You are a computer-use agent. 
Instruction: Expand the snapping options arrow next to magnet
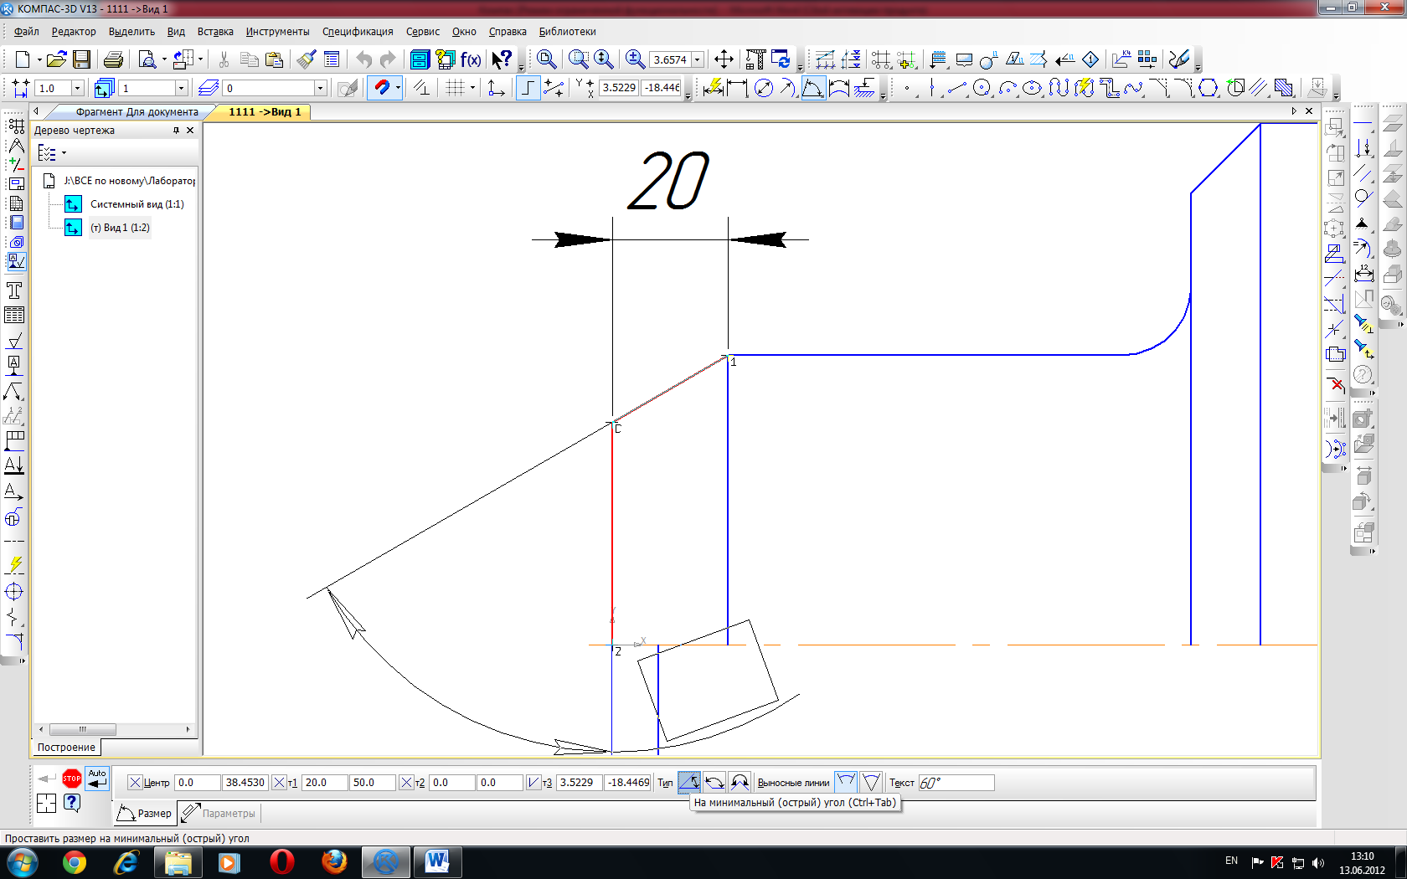point(398,87)
